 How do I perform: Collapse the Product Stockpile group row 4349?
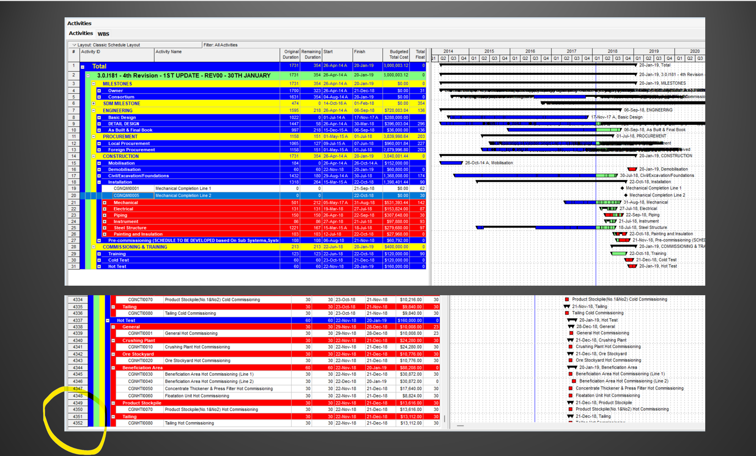tap(113, 403)
